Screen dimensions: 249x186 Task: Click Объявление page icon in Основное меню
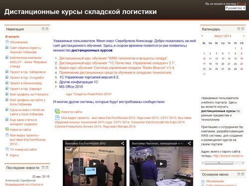(x=203, y=182)
